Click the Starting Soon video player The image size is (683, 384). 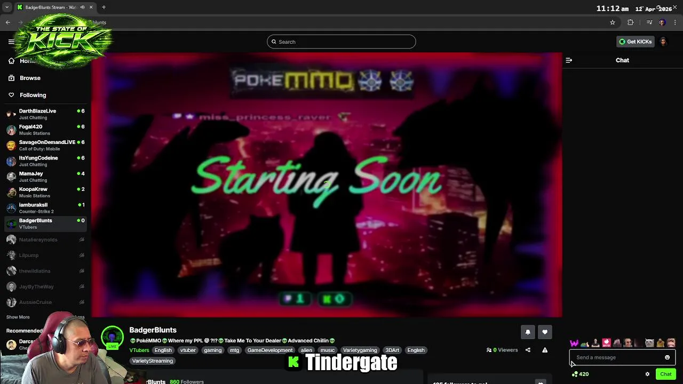327,185
